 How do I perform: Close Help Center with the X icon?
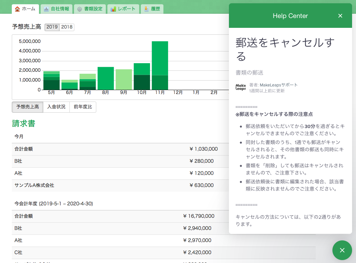[340, 16]
